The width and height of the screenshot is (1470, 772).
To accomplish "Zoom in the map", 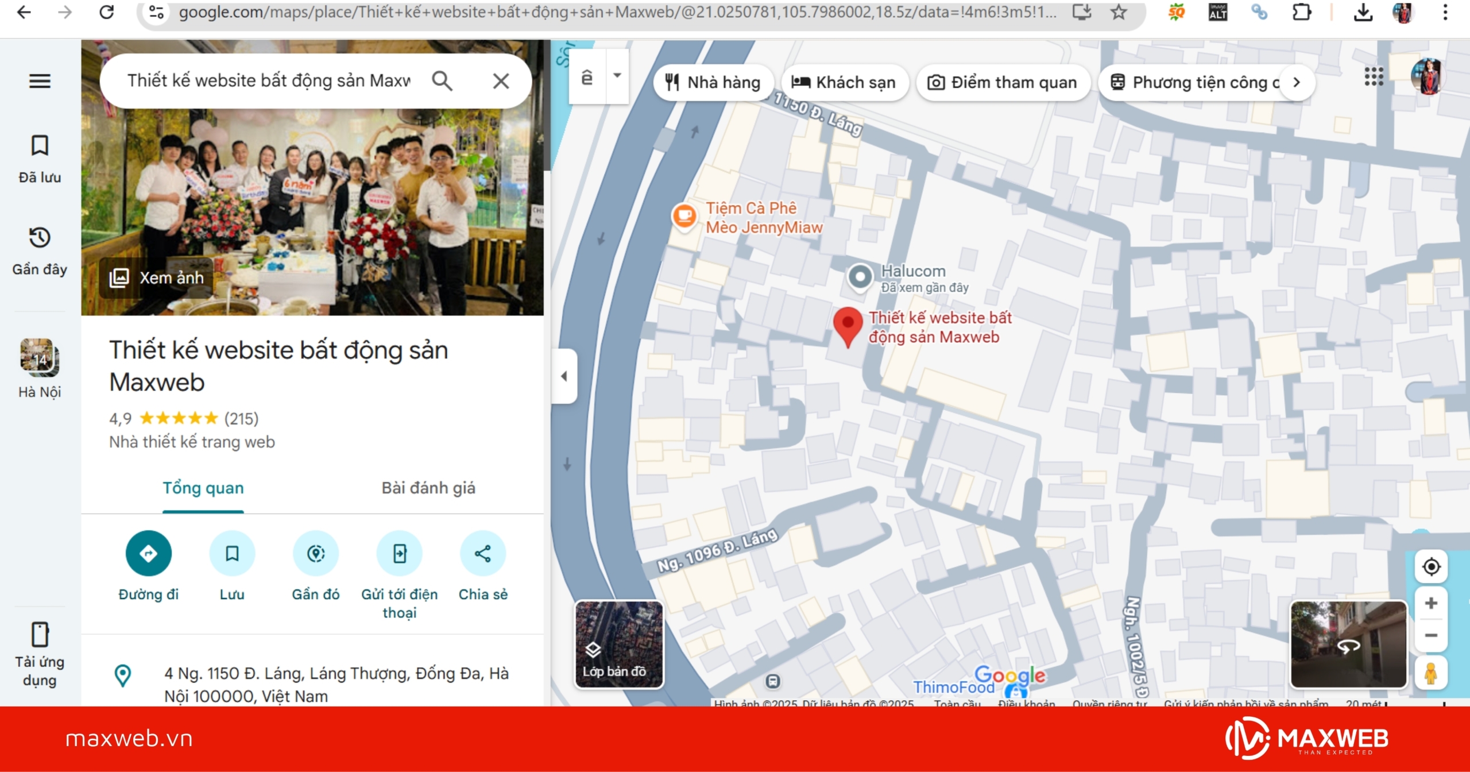I will coord(1431,603).
